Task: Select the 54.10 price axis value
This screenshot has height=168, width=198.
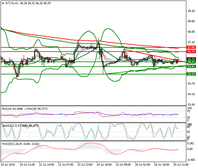Action: coord(191,94)
